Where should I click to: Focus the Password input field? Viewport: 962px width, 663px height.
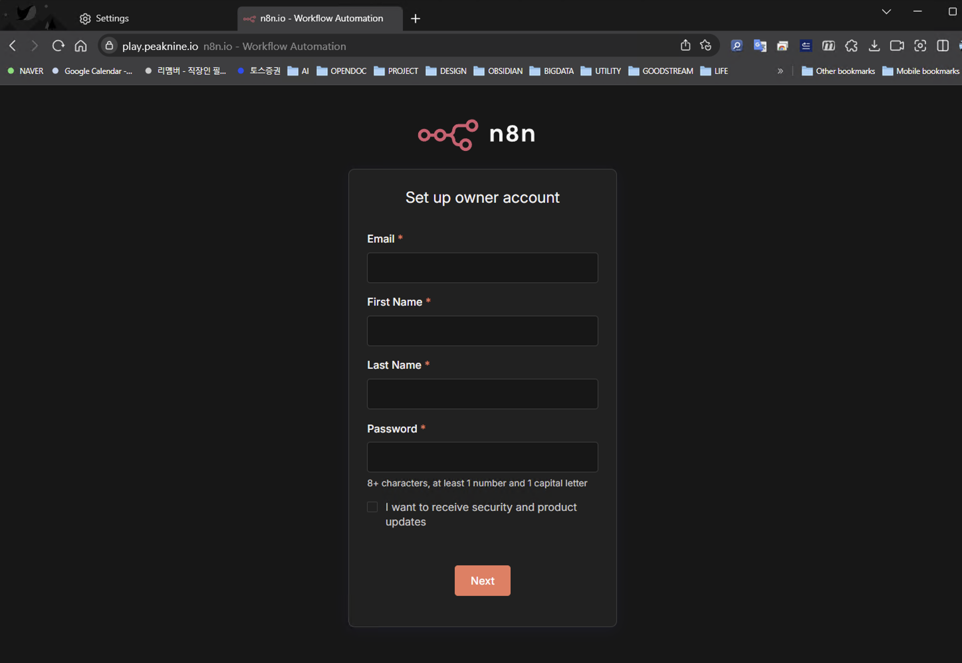482,456
